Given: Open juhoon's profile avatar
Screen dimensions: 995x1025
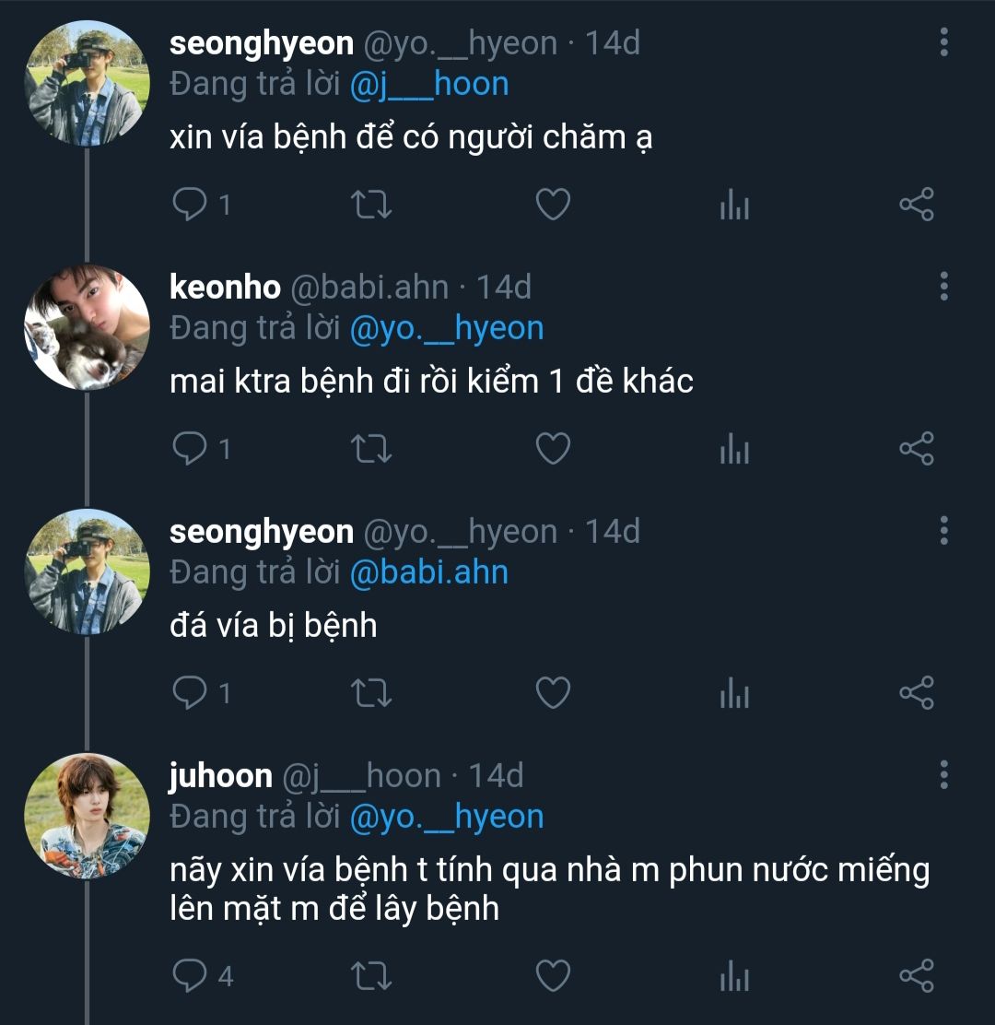Looking at the screenshot, I should [x=87, y=816].
